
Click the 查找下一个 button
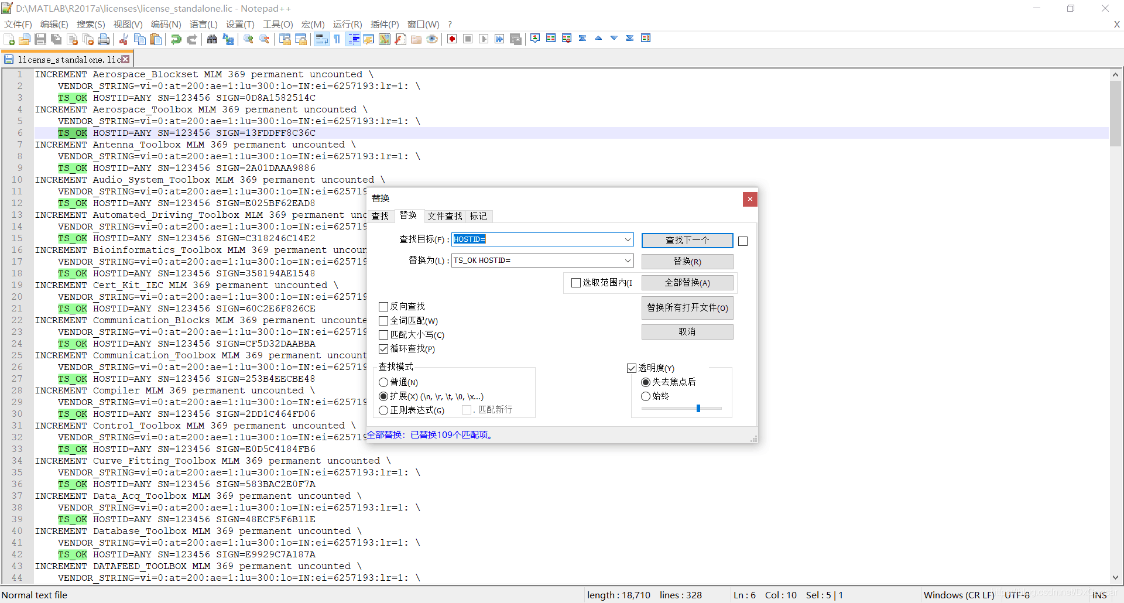pos(687,240)
